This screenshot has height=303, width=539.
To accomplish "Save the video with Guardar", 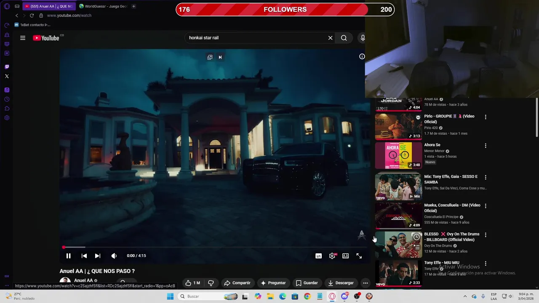I will point(307,283).
